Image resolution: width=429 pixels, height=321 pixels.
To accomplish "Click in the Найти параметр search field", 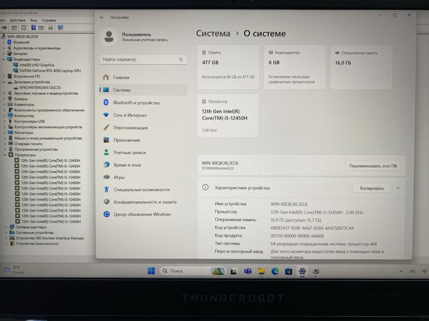I will [143, 59].
